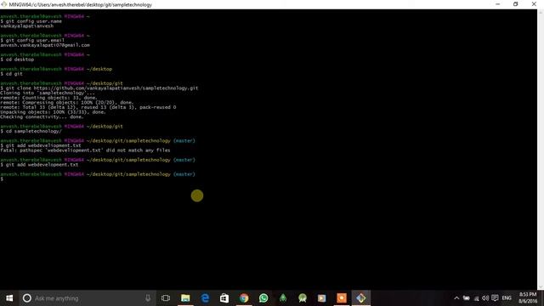Viewport: 544px width, 306px height.
Task: Click 'Checking connectivity... done.' output line
Action: pos(42,117)
